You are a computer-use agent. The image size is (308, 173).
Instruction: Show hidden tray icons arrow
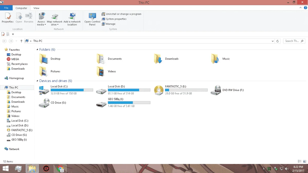click(264, 169)
